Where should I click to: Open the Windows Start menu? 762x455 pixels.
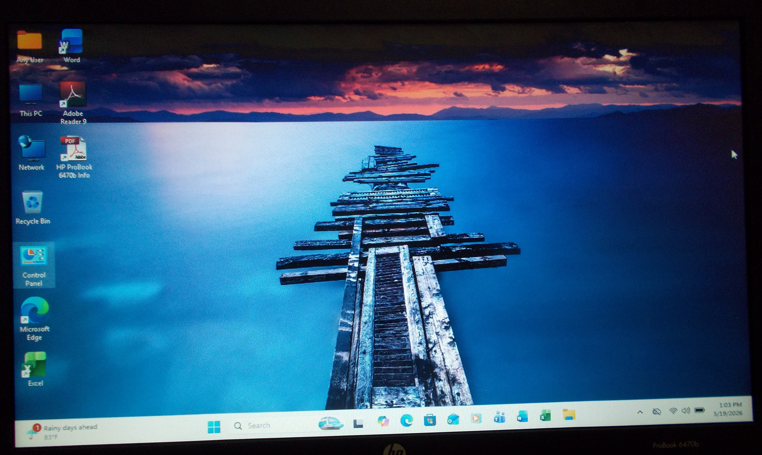(x=214, y=426)
